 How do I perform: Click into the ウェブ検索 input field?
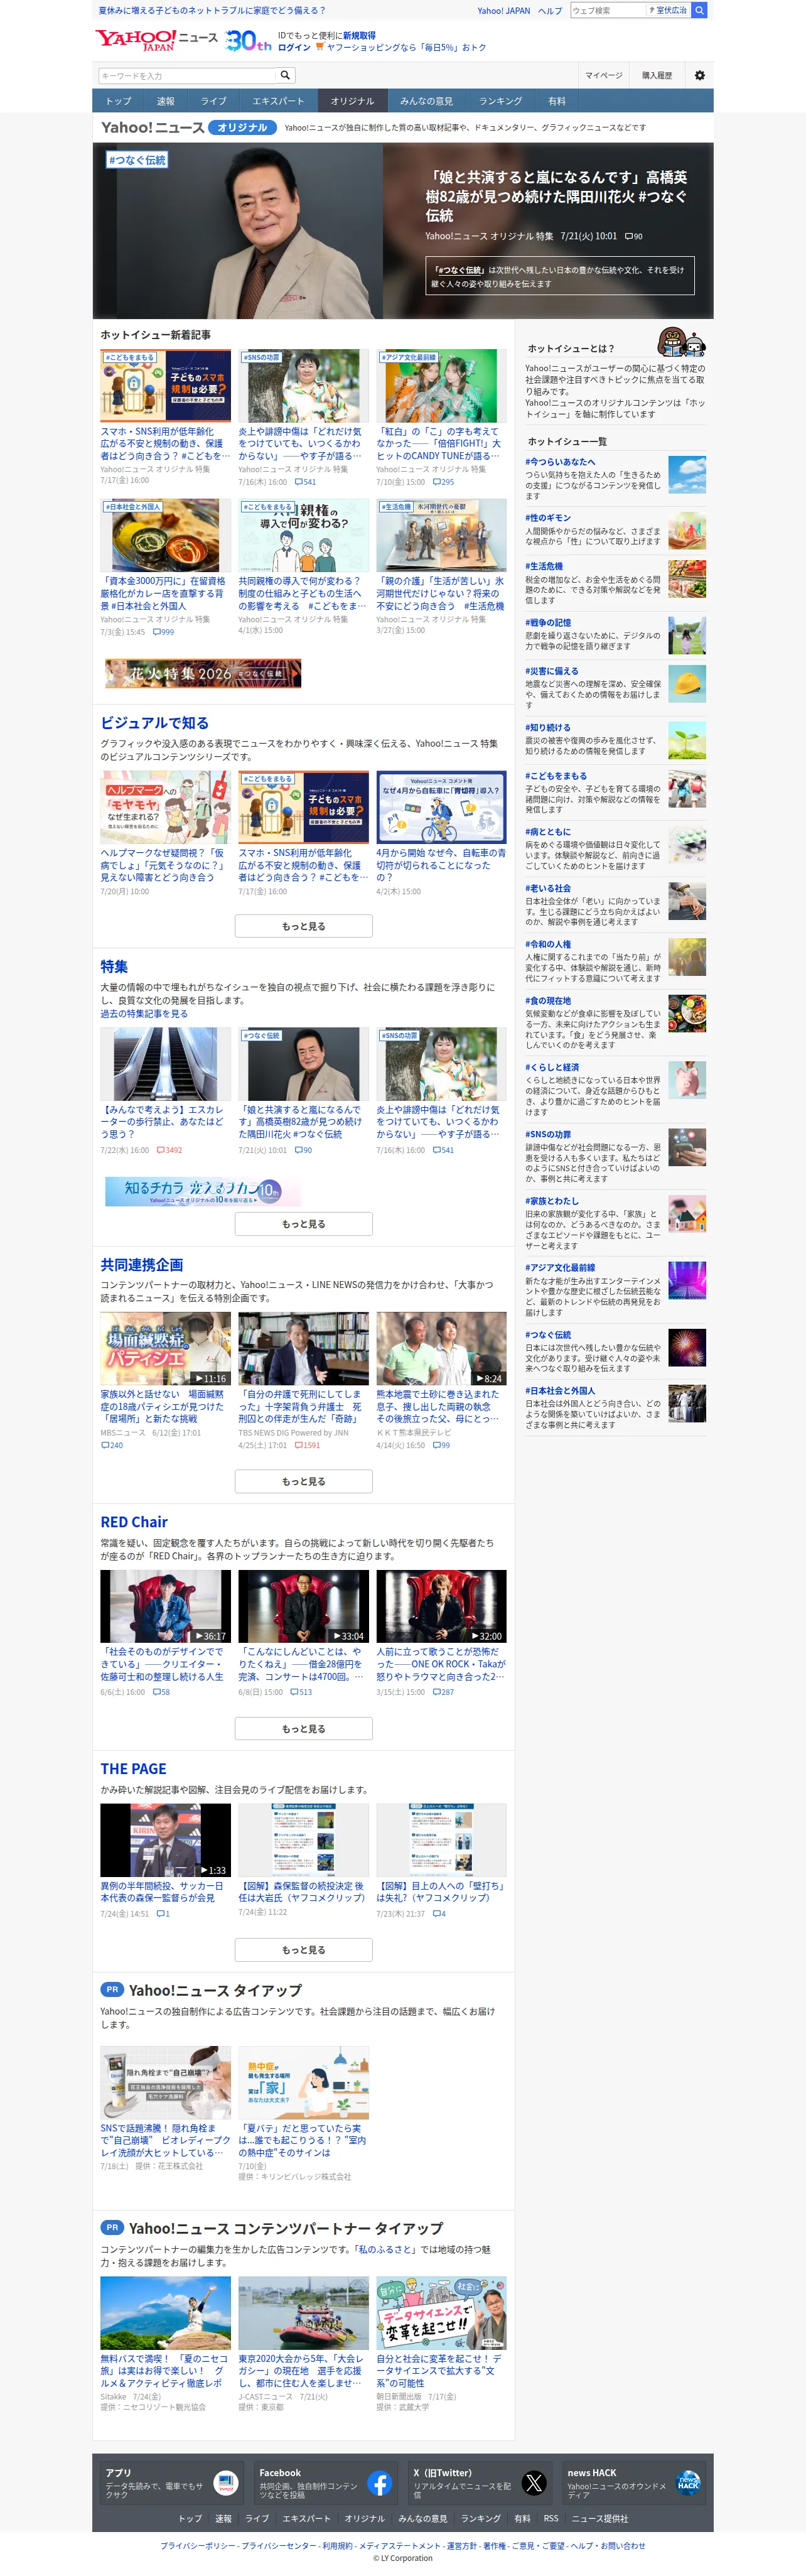click(607, 10)
